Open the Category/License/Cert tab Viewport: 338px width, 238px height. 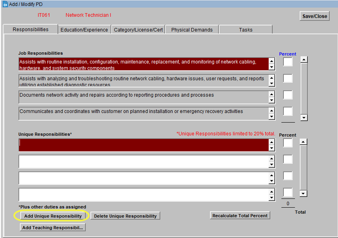[x=138, y=30]
